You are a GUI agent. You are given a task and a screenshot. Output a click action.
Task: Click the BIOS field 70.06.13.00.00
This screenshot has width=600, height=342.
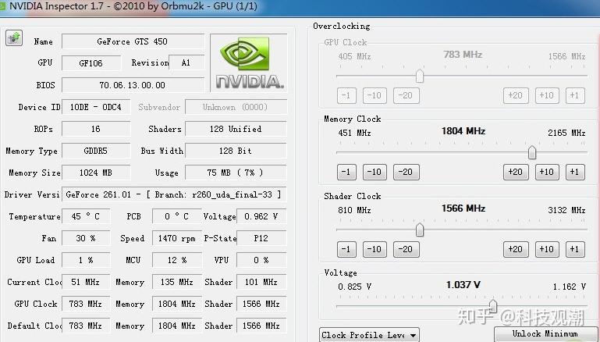tap(133, 85)
